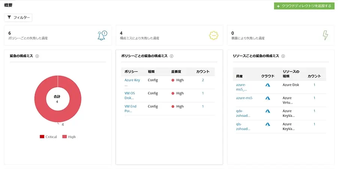Click count 2 for Azure Key policy

(203, 80)
